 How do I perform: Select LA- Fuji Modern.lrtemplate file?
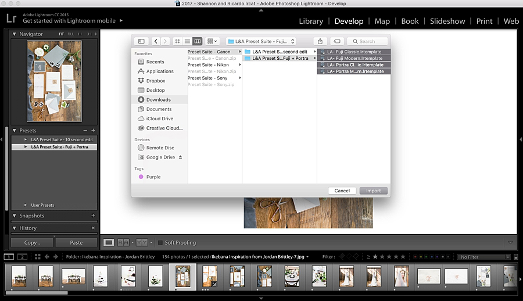click(354, 58)
